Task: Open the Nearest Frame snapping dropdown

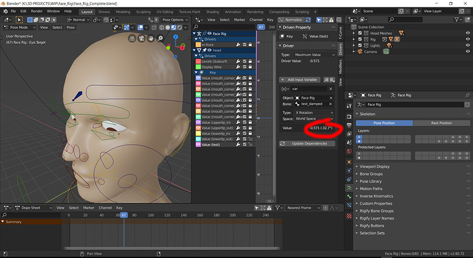Action: (303, 208)
